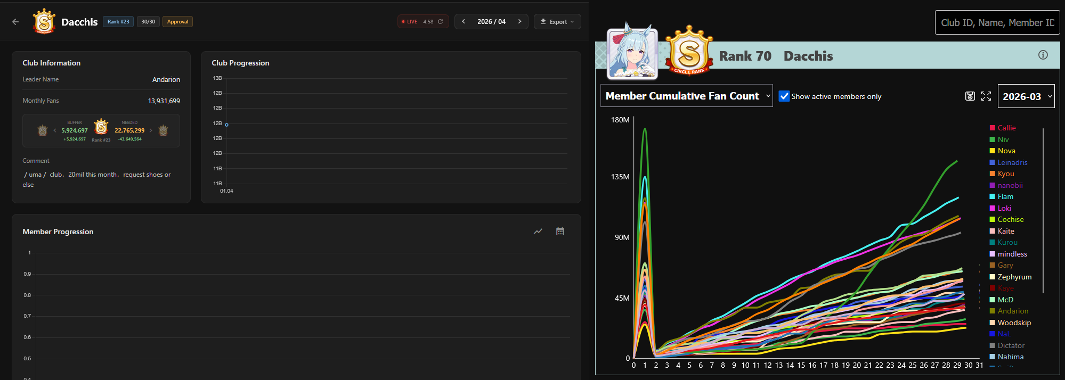
Task: Focus the Club ID, Name, Member ID search field
Action: (997, 22)
